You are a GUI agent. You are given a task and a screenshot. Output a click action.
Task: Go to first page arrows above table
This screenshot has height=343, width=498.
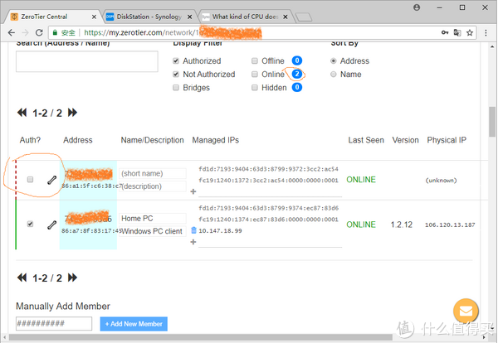22,113
